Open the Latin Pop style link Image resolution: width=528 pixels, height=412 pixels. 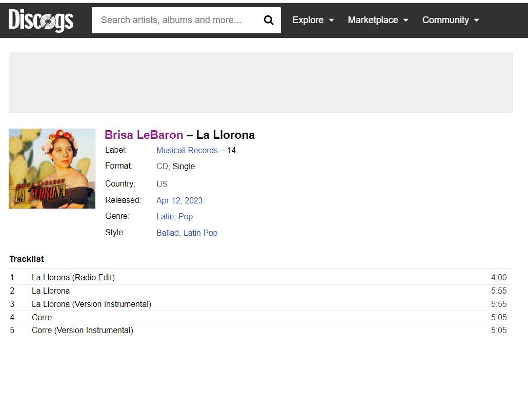[200, 233]
